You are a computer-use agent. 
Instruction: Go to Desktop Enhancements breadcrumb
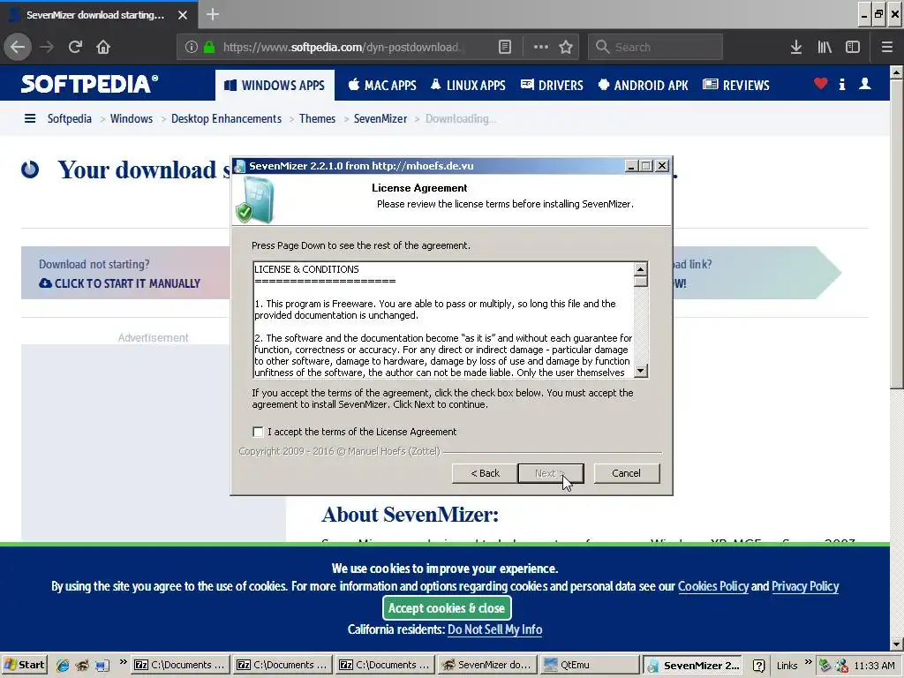pos(226,118)
